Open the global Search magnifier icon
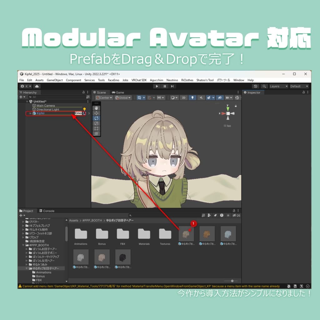This screenshot has width=320, height=320. coord(264,86)
